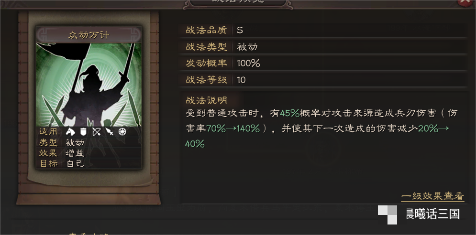Open the 一级效果查看 link
This screenshot has height=235, width=476.
point(432,196)
